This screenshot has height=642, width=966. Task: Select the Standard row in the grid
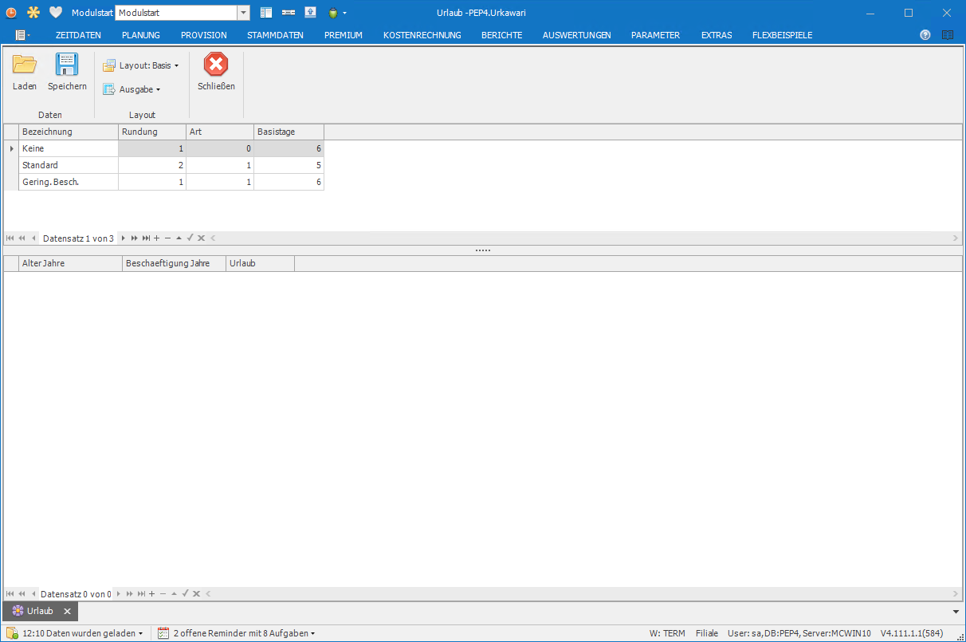[x=68, y=165]
